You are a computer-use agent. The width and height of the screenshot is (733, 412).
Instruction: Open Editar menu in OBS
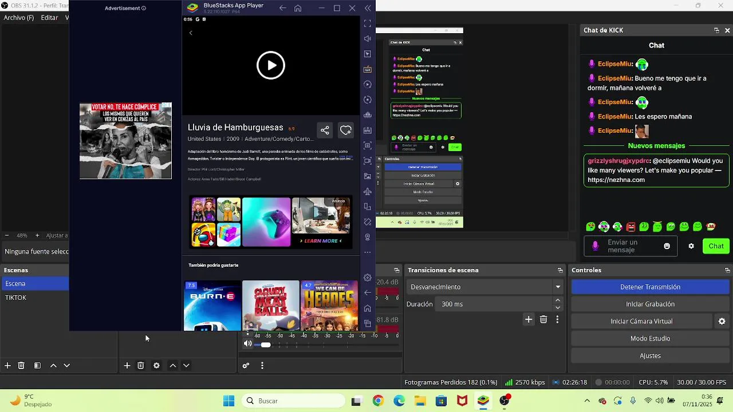point(49,18)
